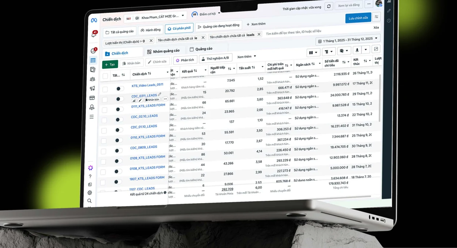Open the billing card sidebar icon
457x248 pixels.
click(92, 98)
